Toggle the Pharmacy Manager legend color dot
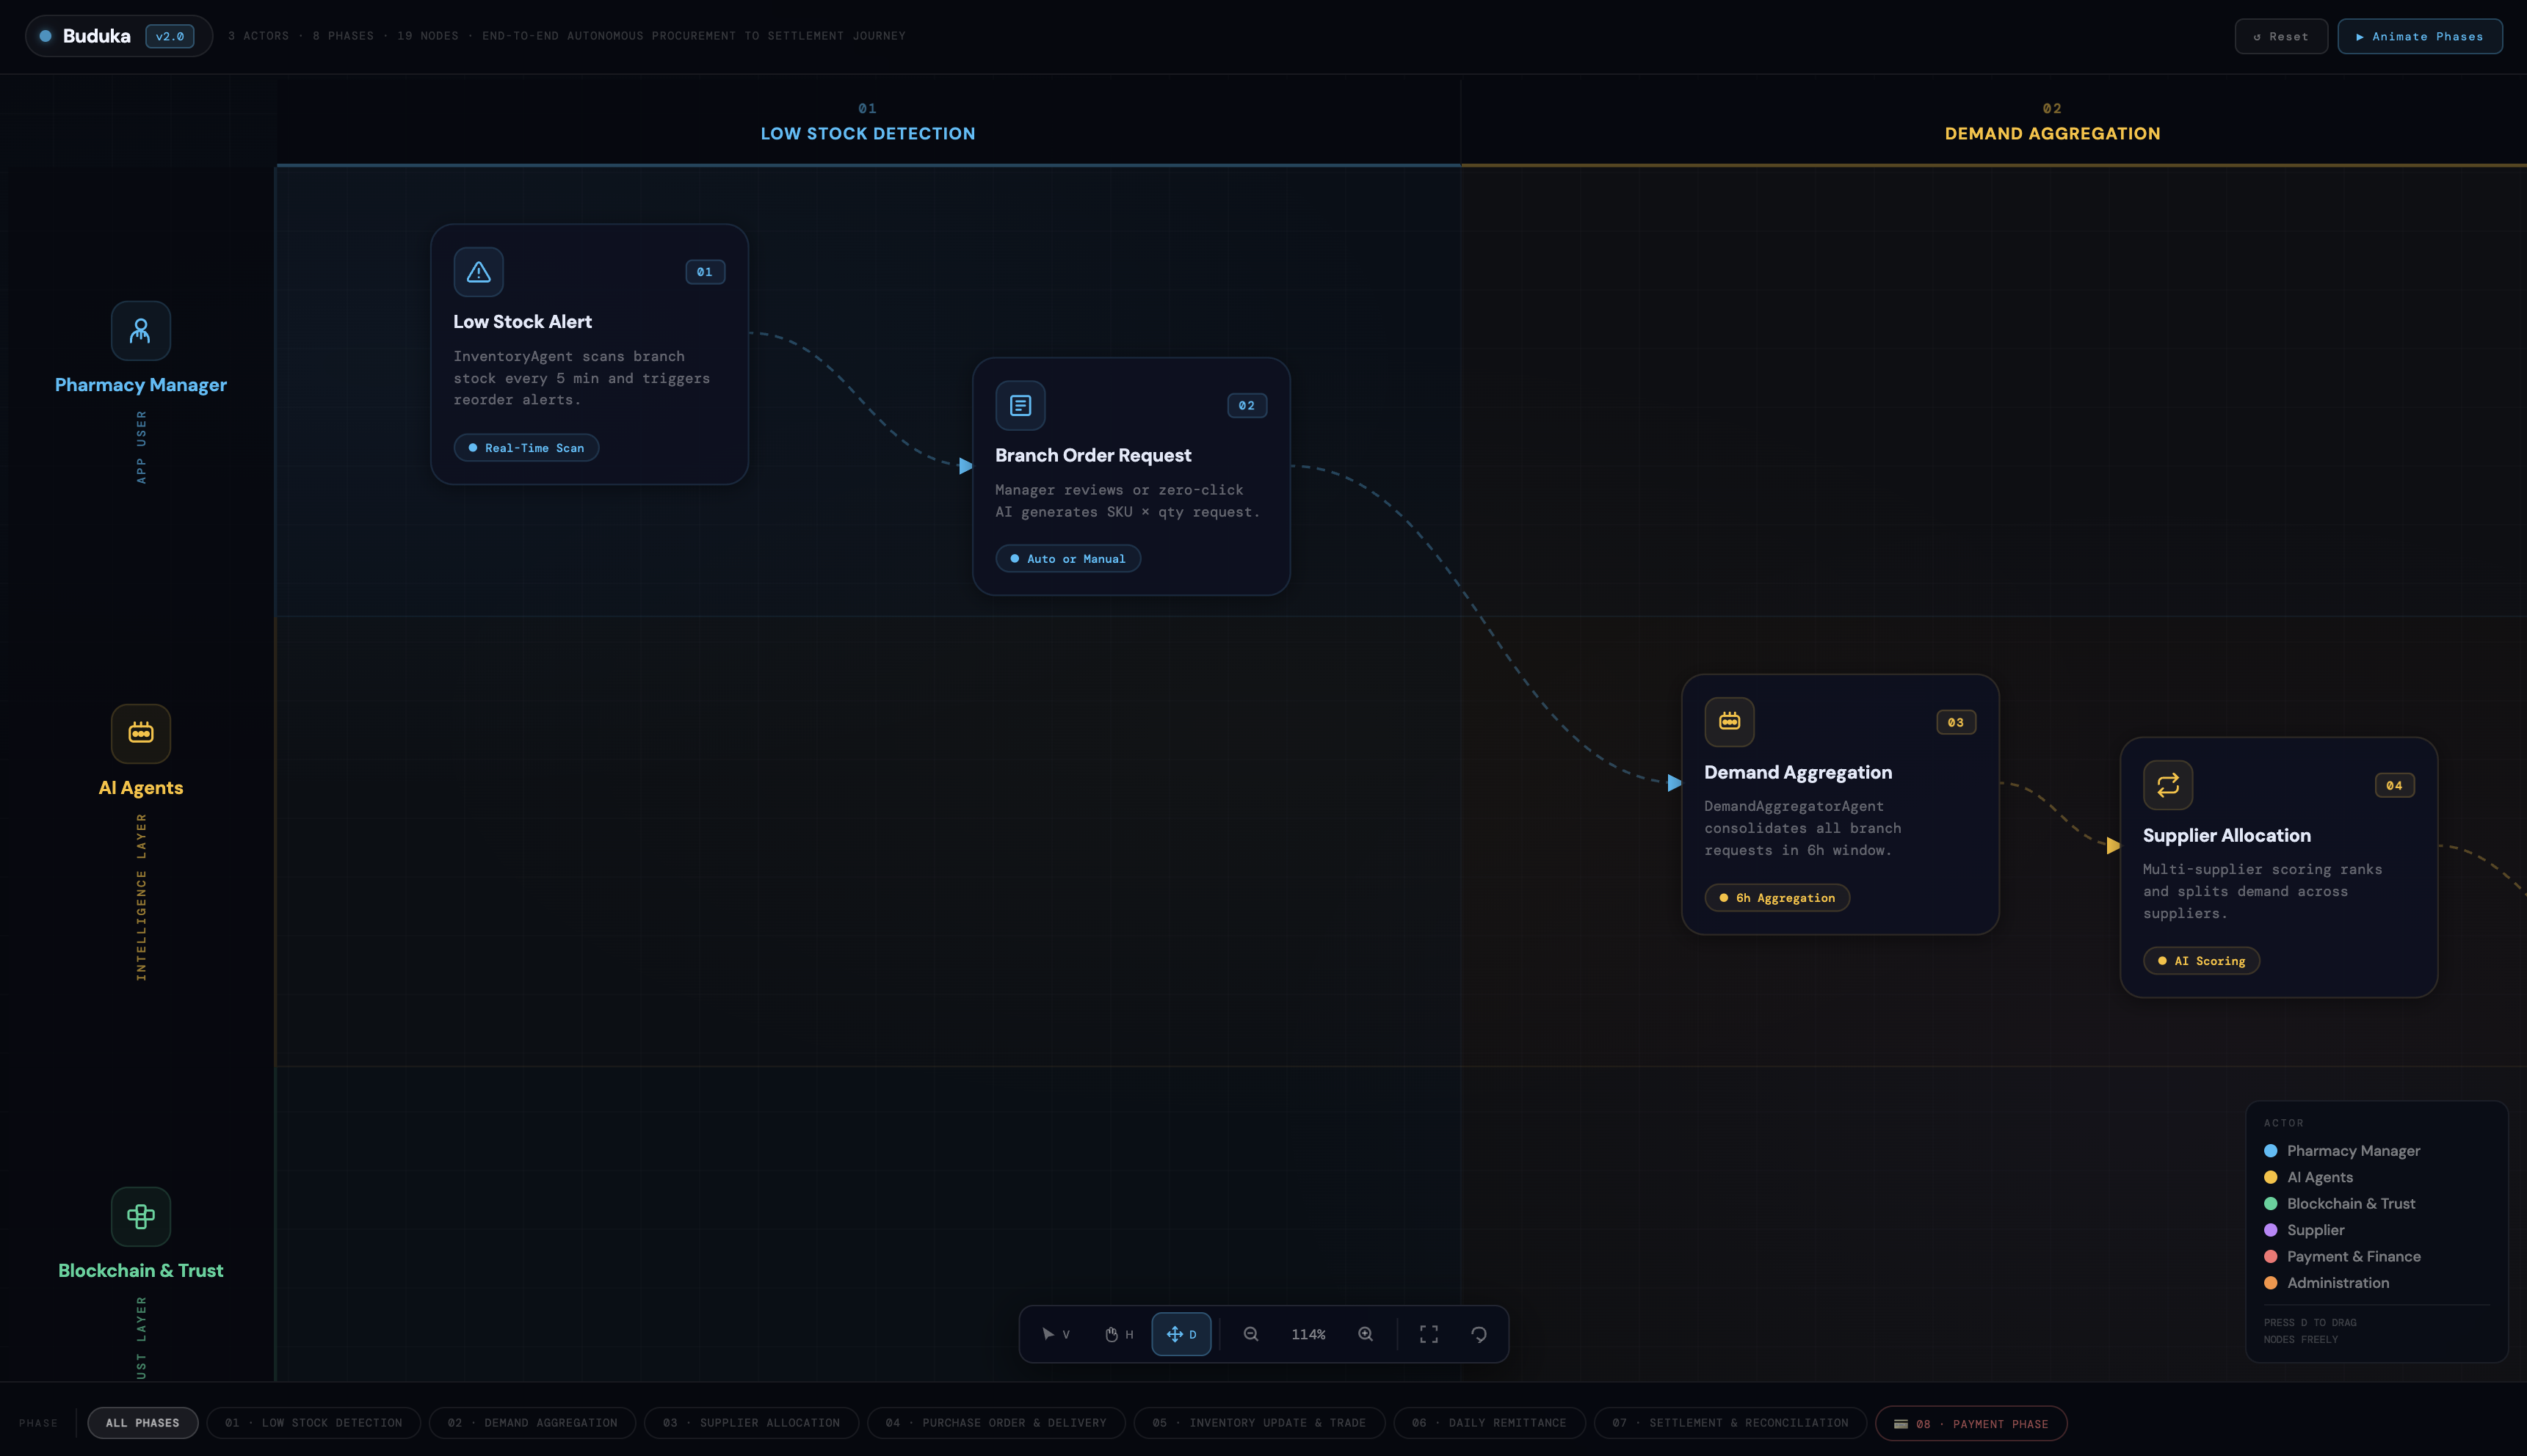The height and width of the screenshot is (1456, 2527). (2271, 1151)
